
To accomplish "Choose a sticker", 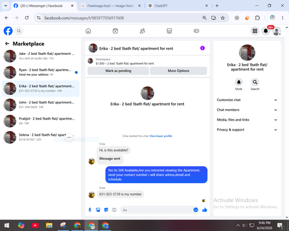I will pyautogui.click(x=106, y=210).
